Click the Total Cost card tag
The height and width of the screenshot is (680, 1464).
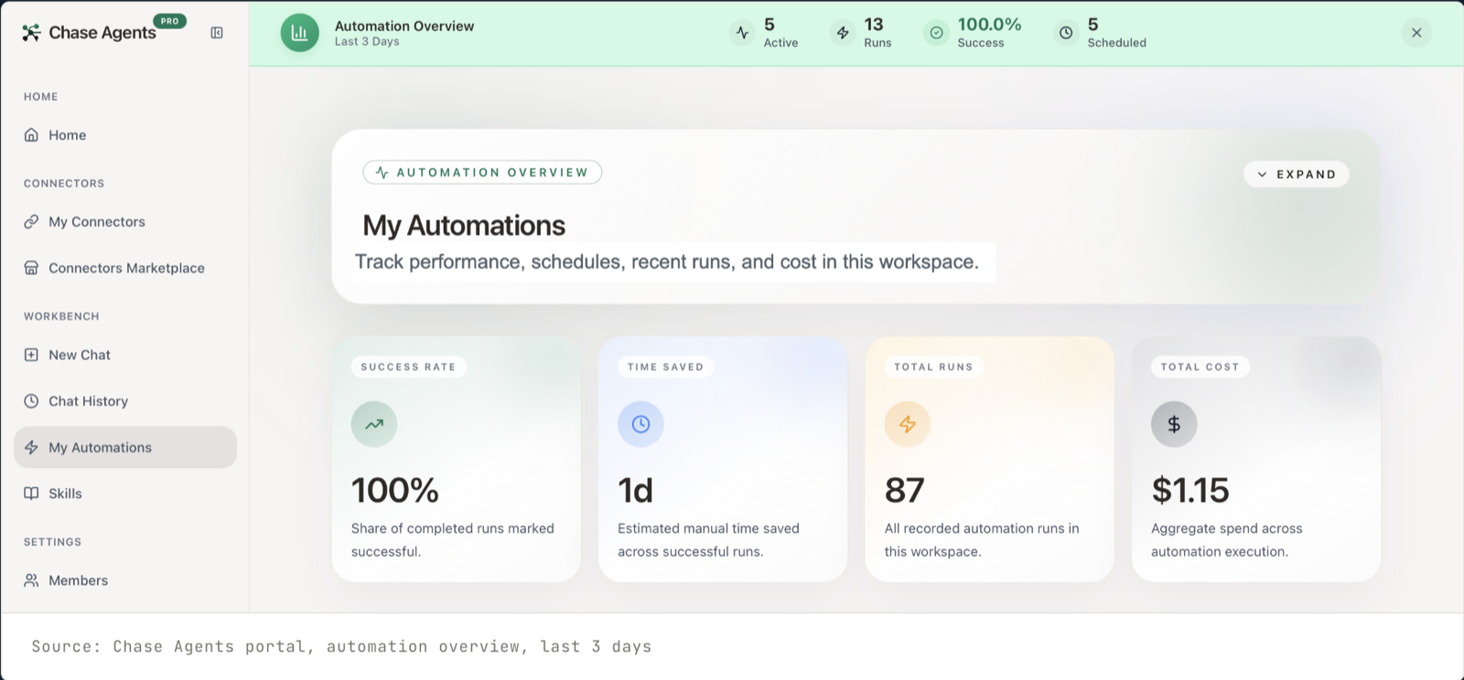click(1200, 367)
